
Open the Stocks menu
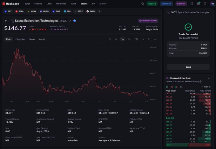pyautogui.click(x=84, y=4)
